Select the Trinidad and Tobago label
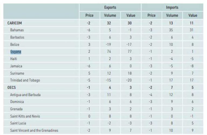Viewport: 207px width, 135px height. click(25, 80)
